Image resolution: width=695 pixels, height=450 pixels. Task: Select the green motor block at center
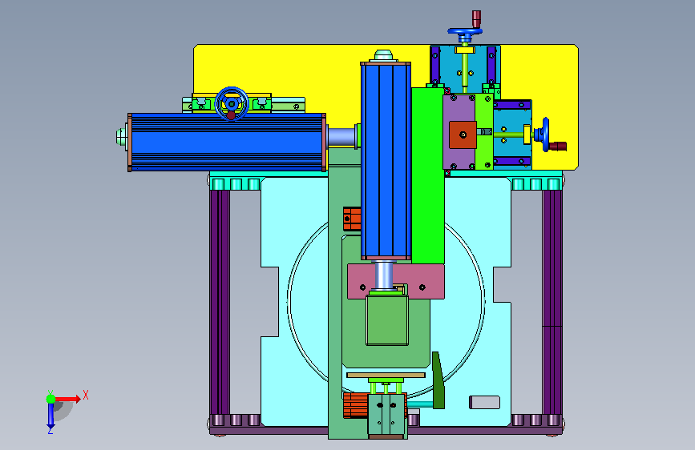coord(387,319)
